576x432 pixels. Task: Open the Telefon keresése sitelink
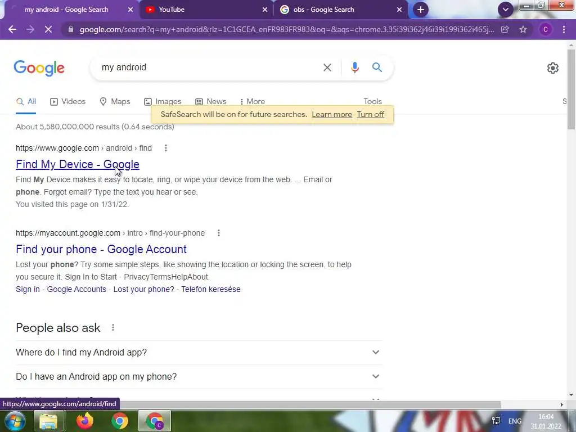click(x=211, y=289)
